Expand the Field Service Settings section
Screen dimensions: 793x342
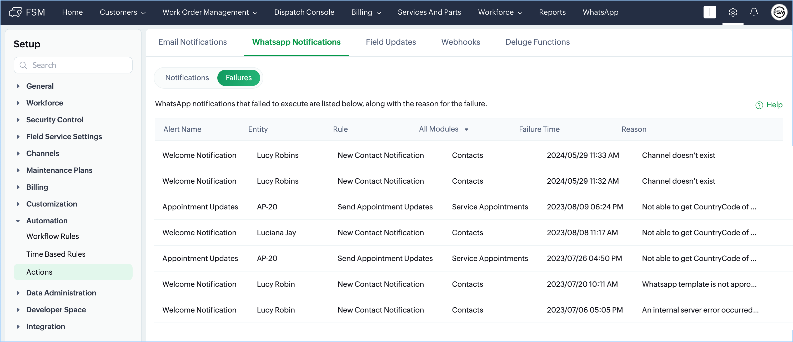[18, 137]
